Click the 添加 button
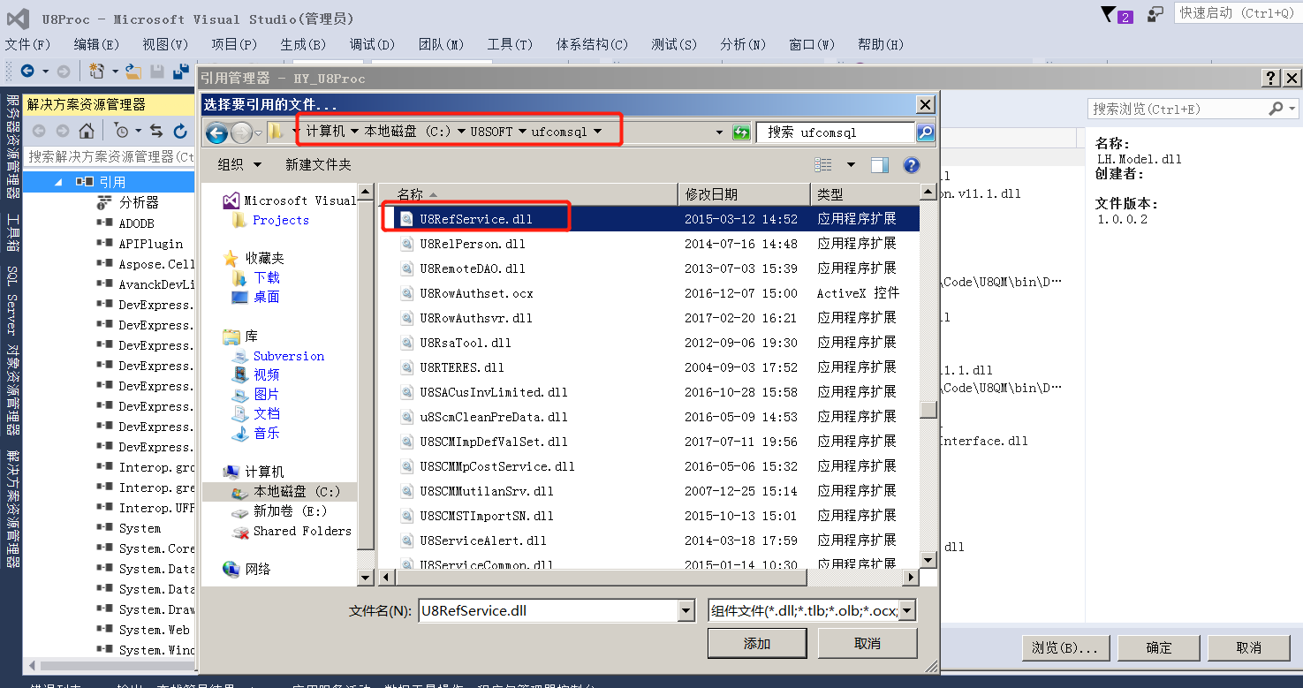This screenshot has height=688, width=1303. click(757, 644)
